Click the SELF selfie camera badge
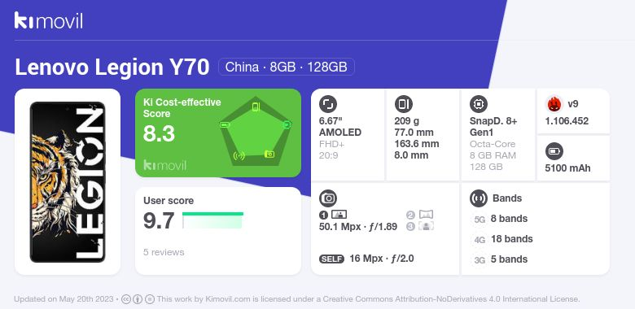Image resolution: width=635 pixels, height=309 pixels. pyautogui.click(x=331, y=259)
